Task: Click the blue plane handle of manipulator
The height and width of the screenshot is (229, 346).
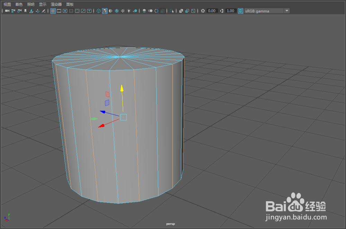Action: click(107, 103)
